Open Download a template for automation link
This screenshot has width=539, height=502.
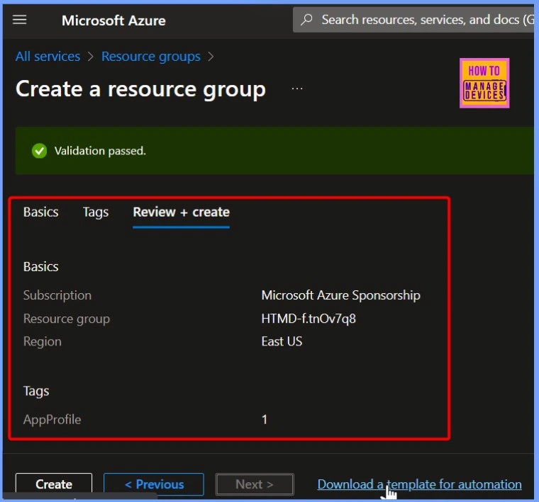click(x=419, y=484)
